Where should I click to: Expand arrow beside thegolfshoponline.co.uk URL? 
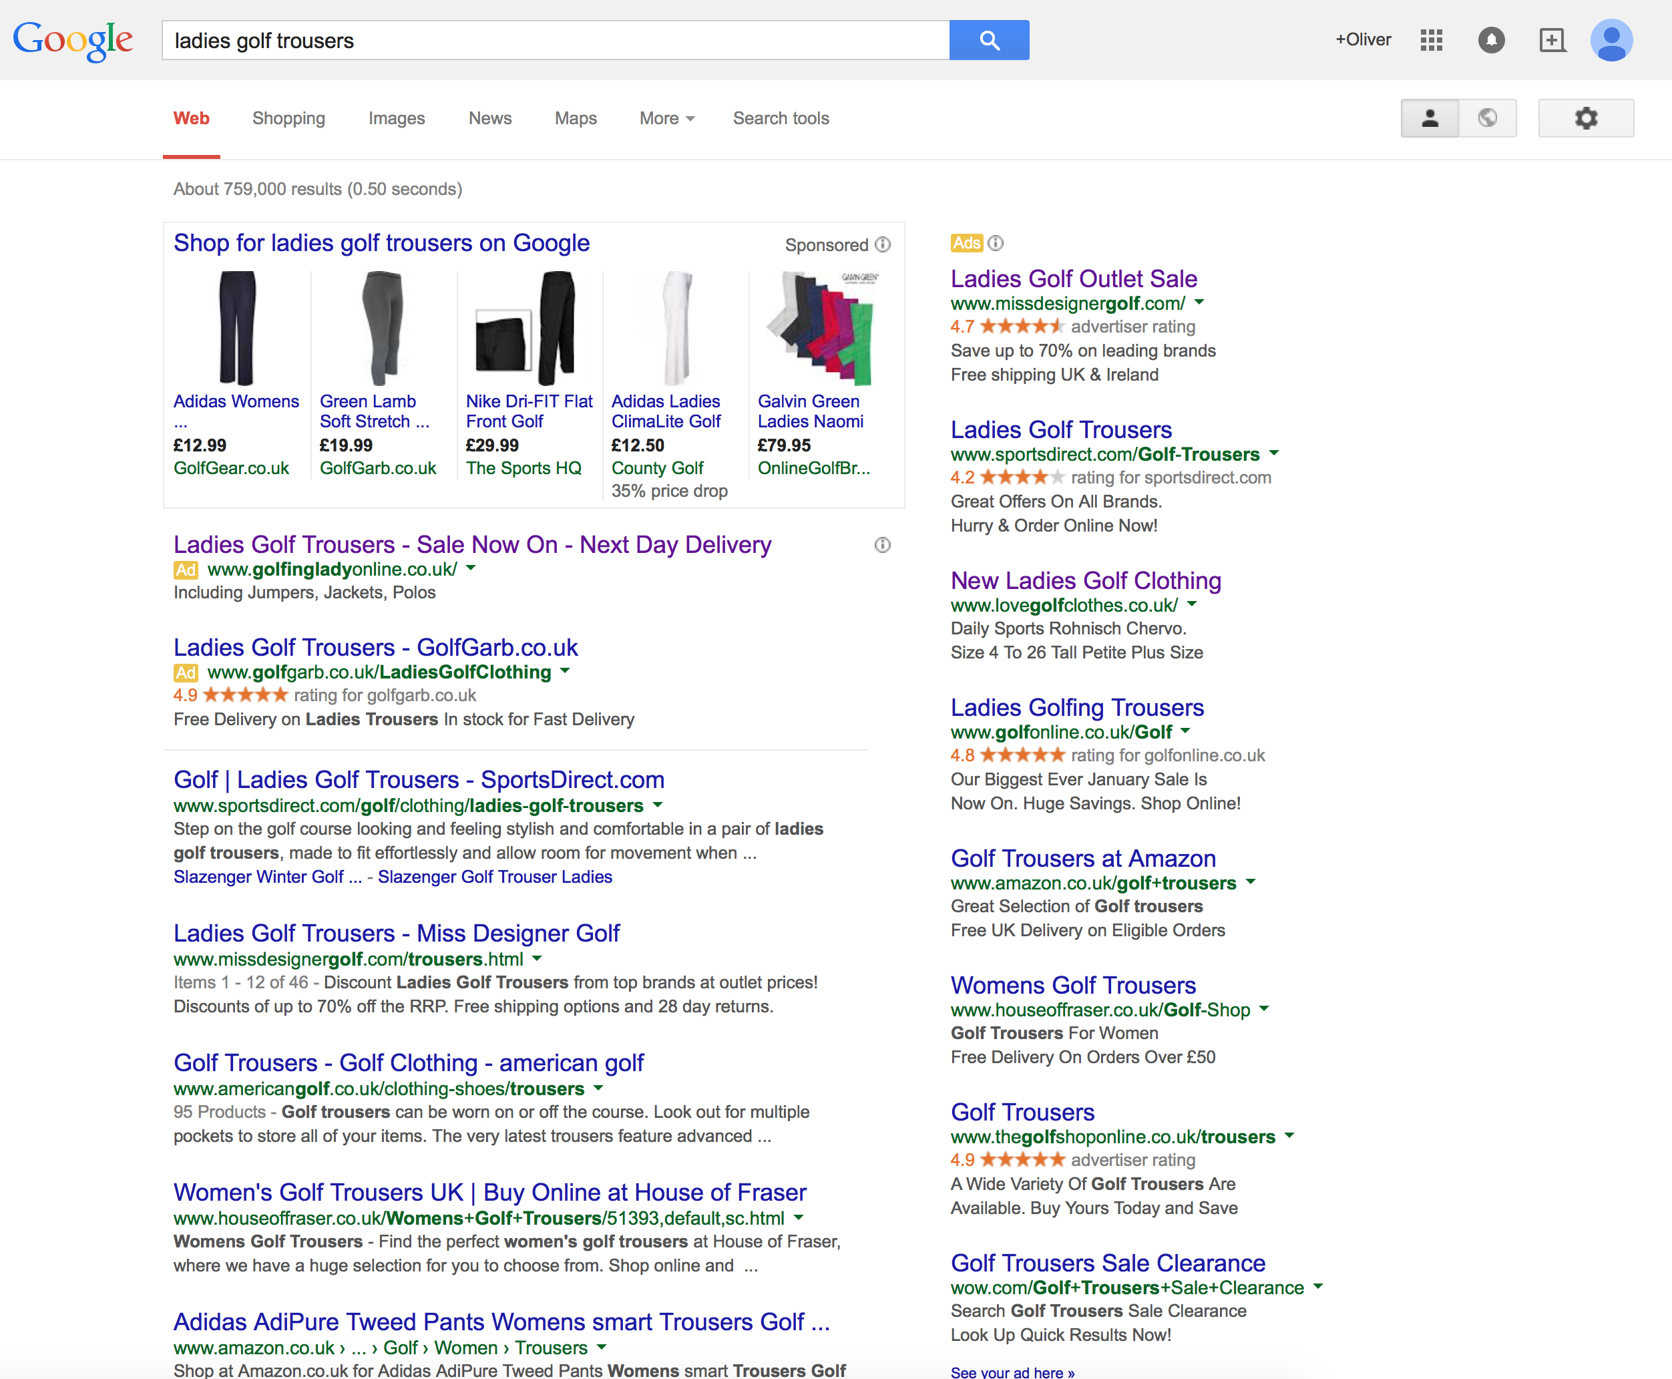point(1289,1135)
